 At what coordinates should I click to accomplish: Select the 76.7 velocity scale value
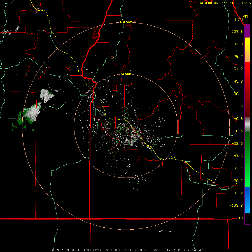pyautogui.click(x=238, y=56)
